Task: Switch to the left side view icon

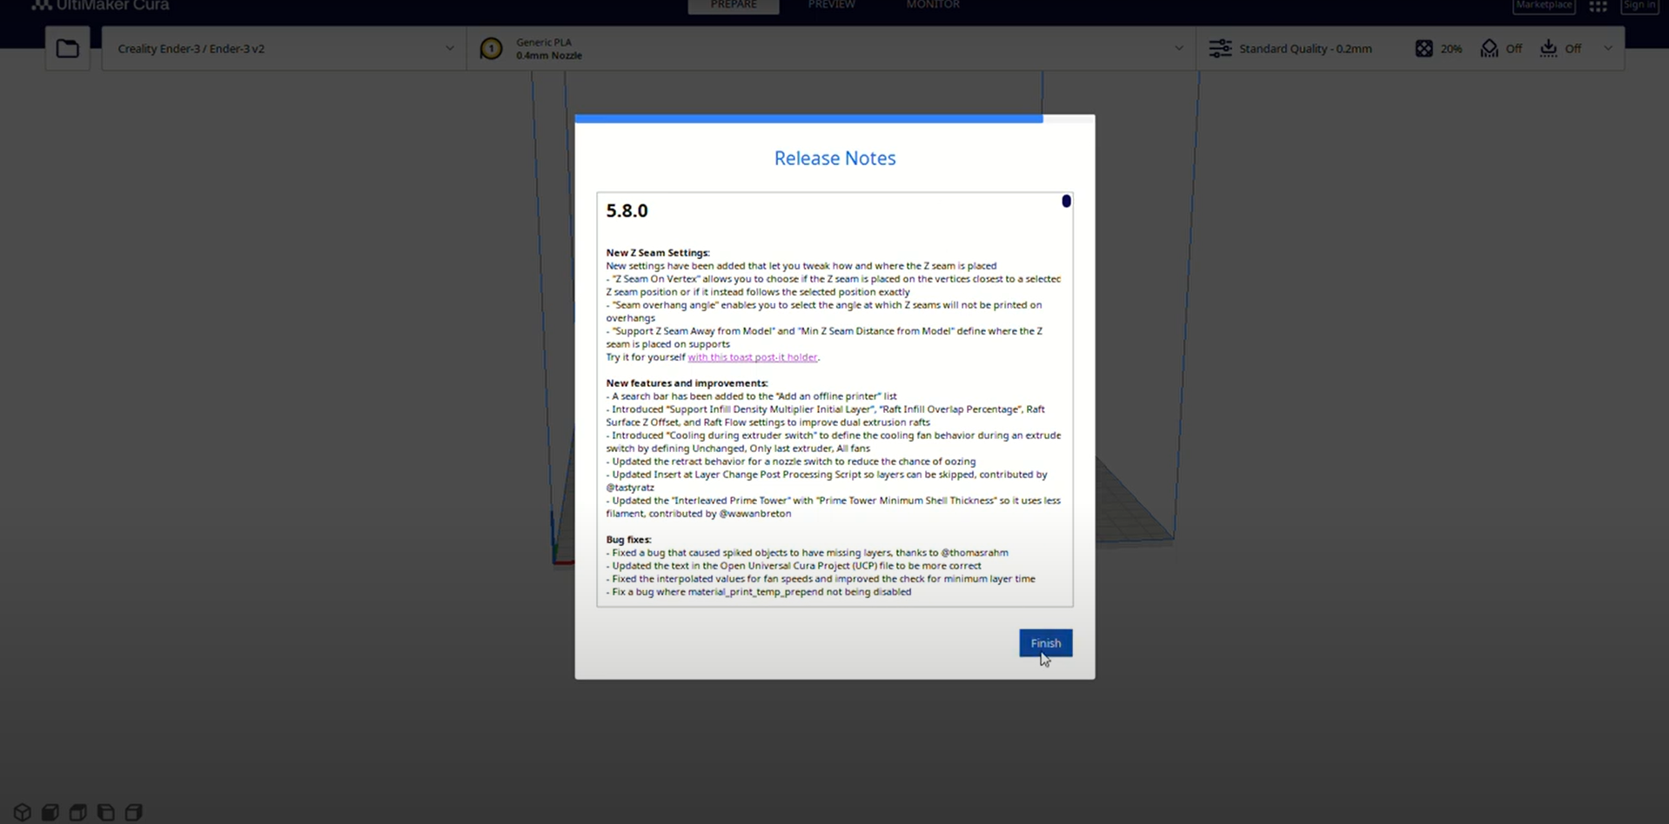Action: (x=106, y=812)
